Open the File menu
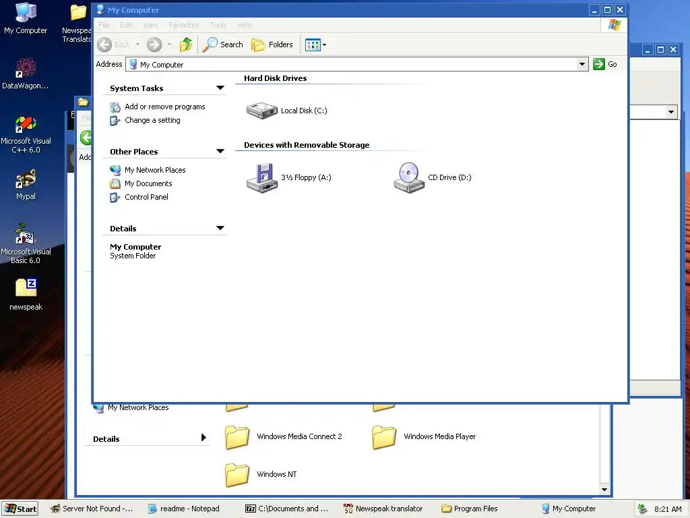690x518 pixels. point(104,25)
